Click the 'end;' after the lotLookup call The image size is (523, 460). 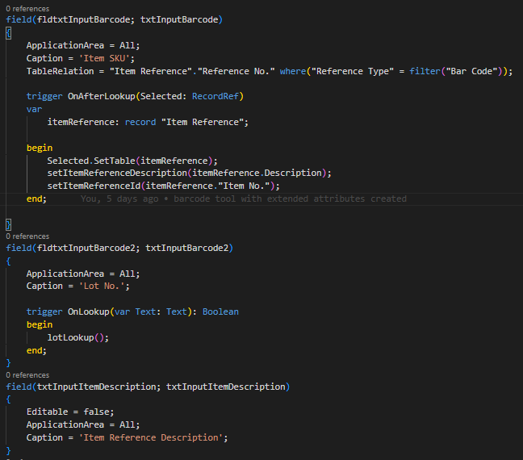[x=36, y=350]
